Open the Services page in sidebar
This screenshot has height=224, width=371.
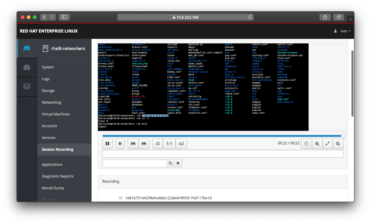pos(49,138)
